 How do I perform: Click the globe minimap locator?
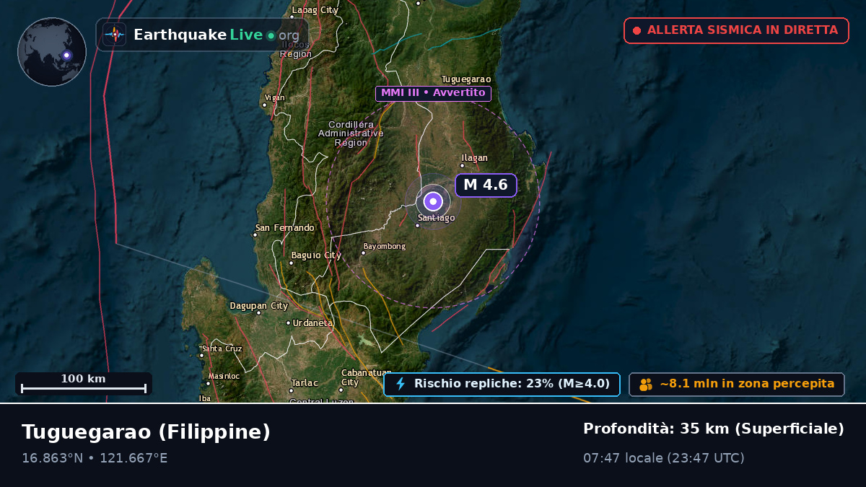[52, 52]
